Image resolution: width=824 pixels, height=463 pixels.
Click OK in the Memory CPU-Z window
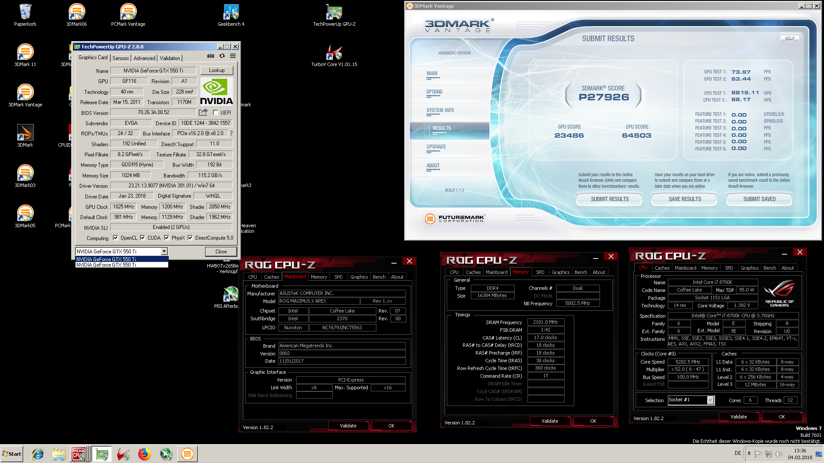593,421
